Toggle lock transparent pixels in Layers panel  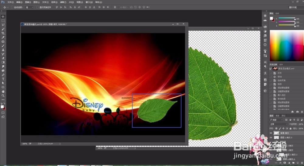pyautogui.click(x=276, y=128)
